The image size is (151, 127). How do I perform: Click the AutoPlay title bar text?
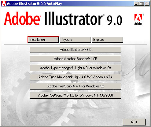click(35, 4)
